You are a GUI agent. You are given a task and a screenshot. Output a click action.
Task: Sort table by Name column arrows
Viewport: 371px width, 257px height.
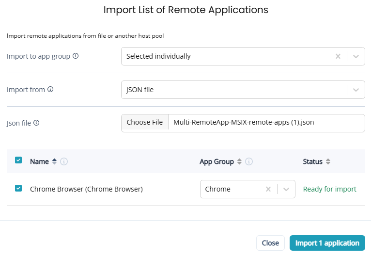point(54,161)
